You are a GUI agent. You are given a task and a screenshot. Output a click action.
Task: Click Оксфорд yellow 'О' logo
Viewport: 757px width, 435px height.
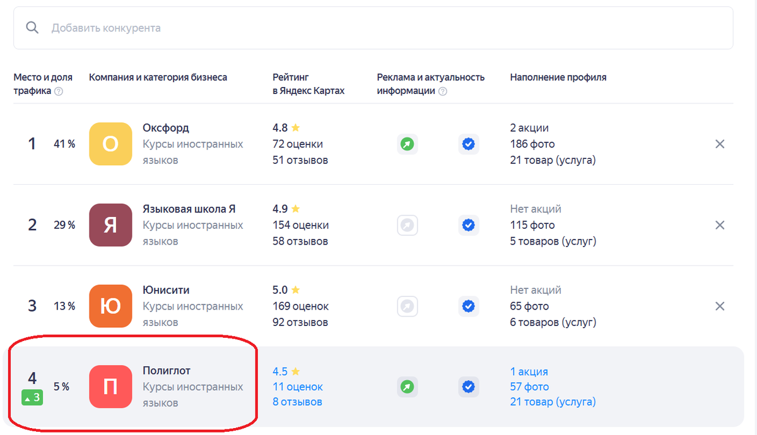coord(110,144)
